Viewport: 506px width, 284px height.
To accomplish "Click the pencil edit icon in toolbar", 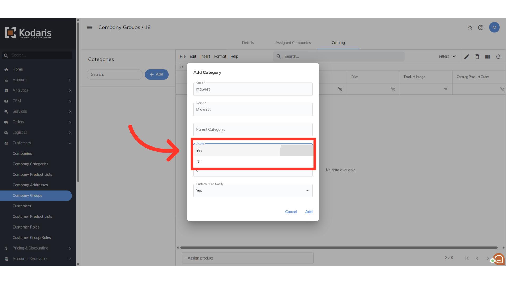I will tap(467, 57).
